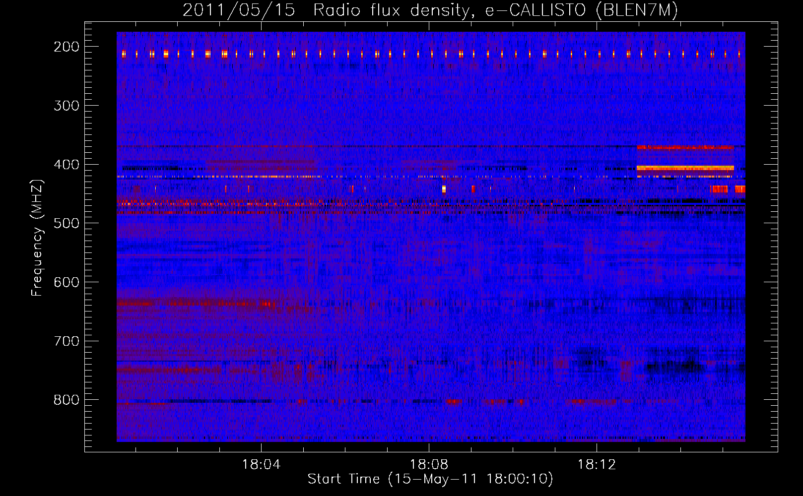The height and width of the screenshot is (496, 803).
Task: Click the 18:12 time tick label
Action: [597, 465]
